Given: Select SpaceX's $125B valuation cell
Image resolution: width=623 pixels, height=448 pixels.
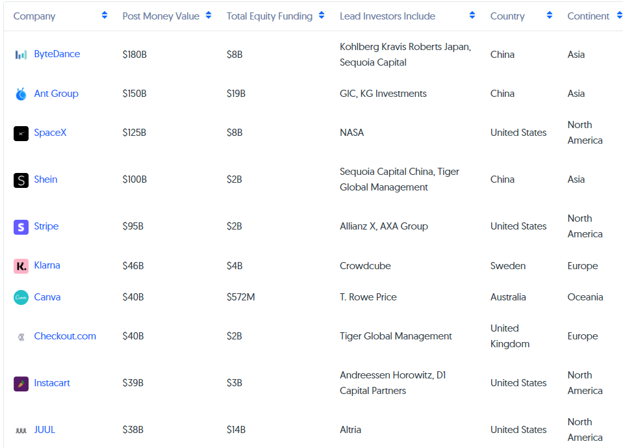Looking at the screenshot, I should 134,133.
